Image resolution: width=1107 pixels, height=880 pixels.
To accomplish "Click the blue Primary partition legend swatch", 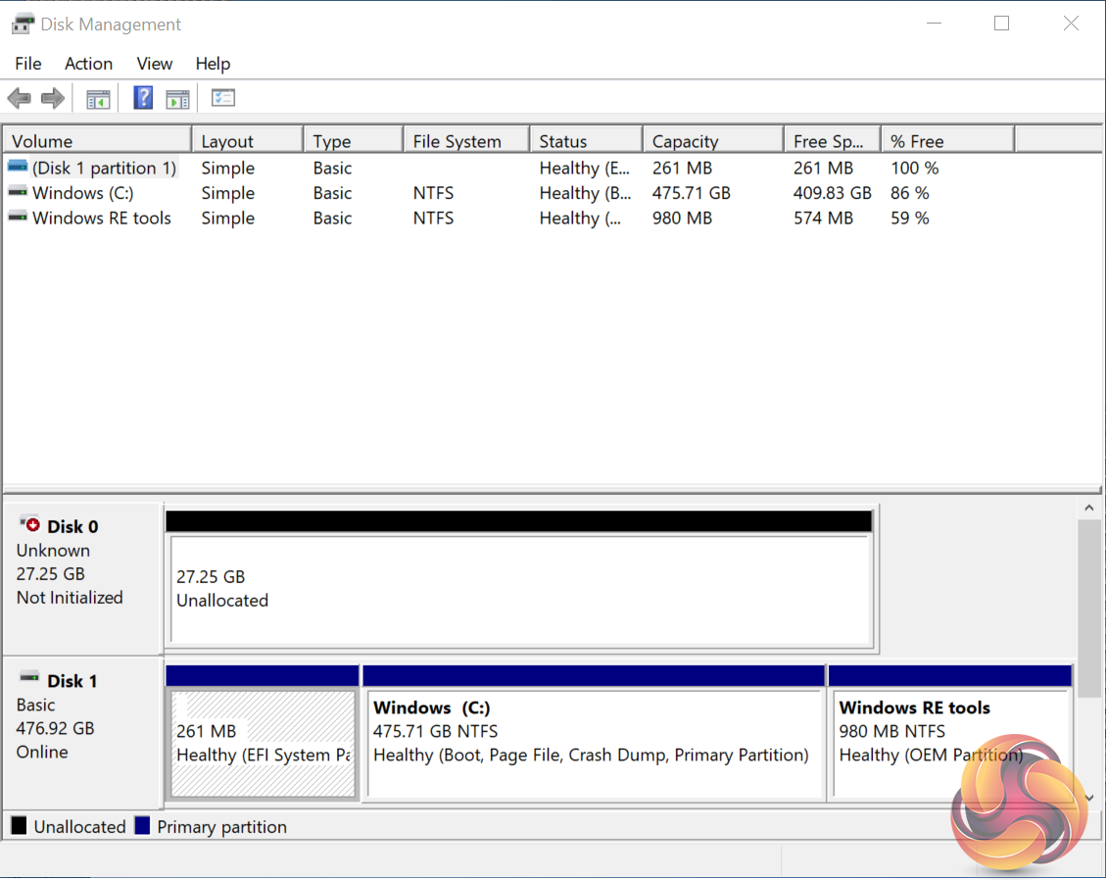I will (x=142, y=825).
